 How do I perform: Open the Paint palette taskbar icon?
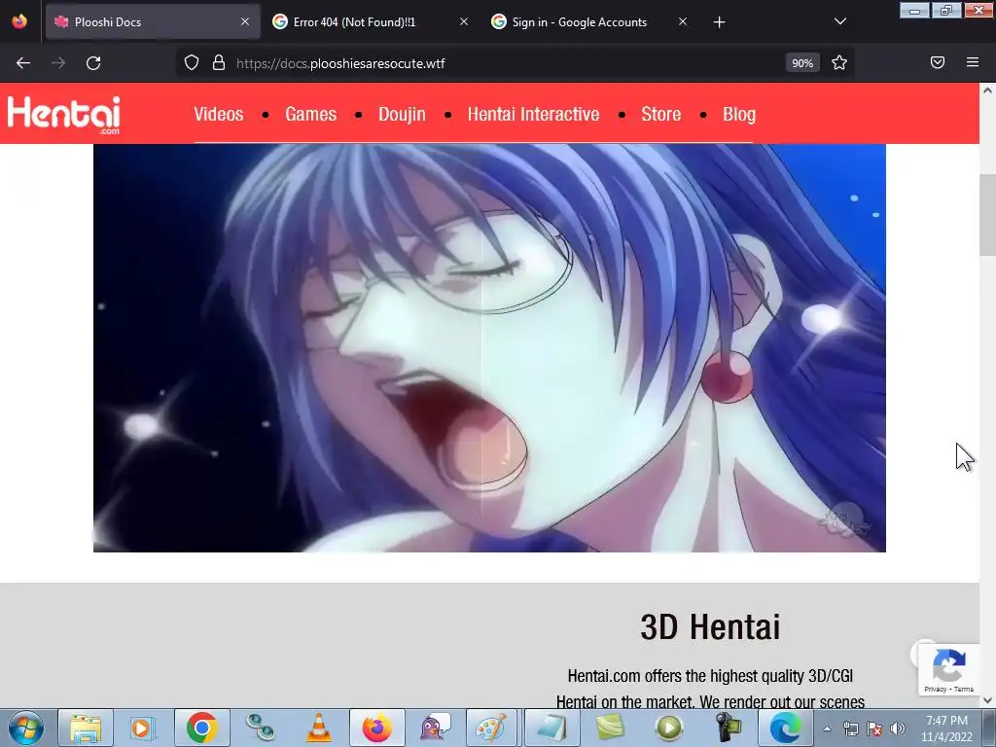pos(493,728)
